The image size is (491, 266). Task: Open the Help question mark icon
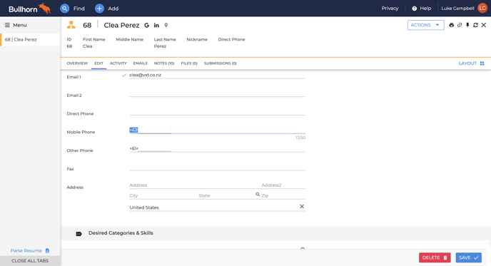tap(414, 9)
